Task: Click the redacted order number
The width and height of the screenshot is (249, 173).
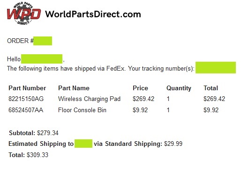Action: (x=43, y=41)
